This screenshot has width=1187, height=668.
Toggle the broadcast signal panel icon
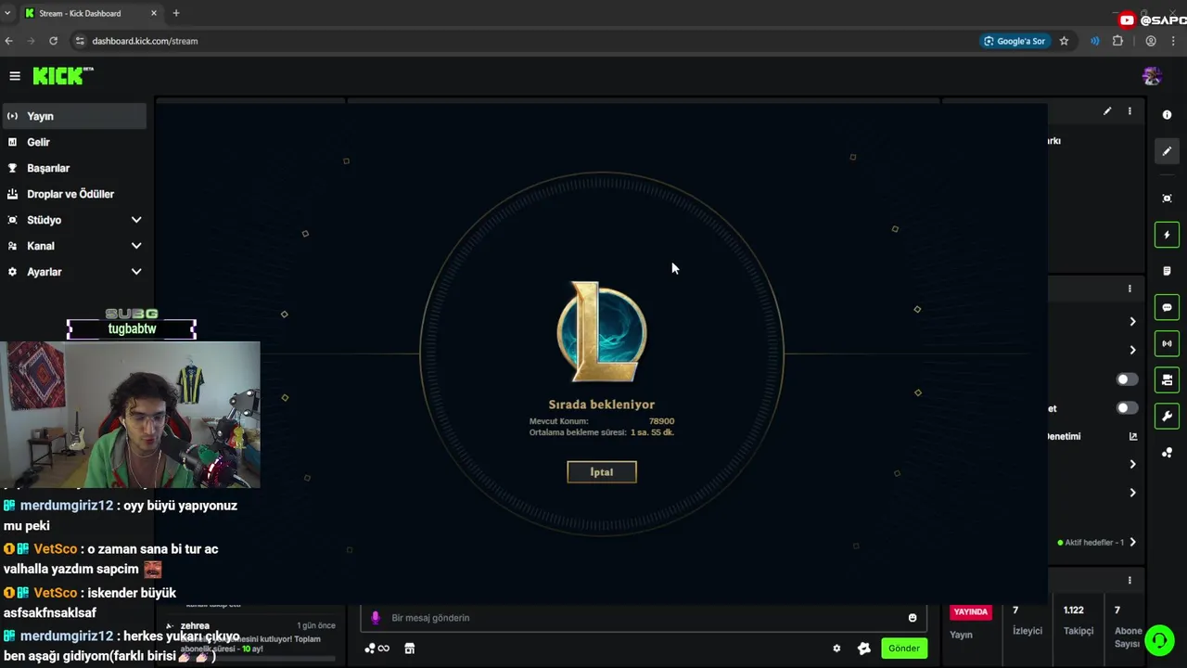coord(1167,343)
